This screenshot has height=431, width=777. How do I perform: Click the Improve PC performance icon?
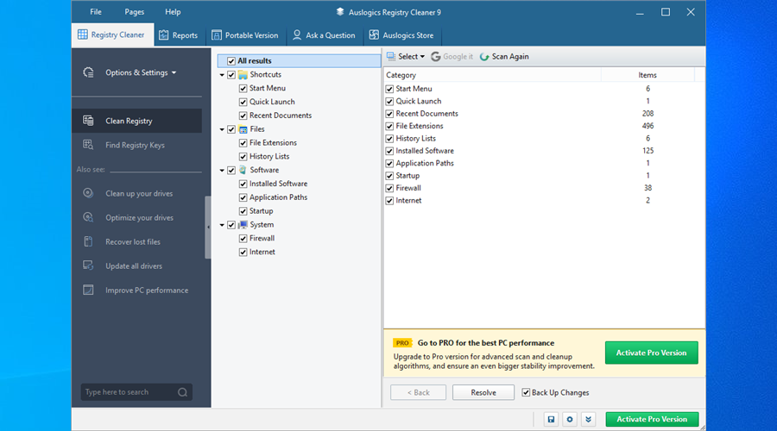coord(88,290)
